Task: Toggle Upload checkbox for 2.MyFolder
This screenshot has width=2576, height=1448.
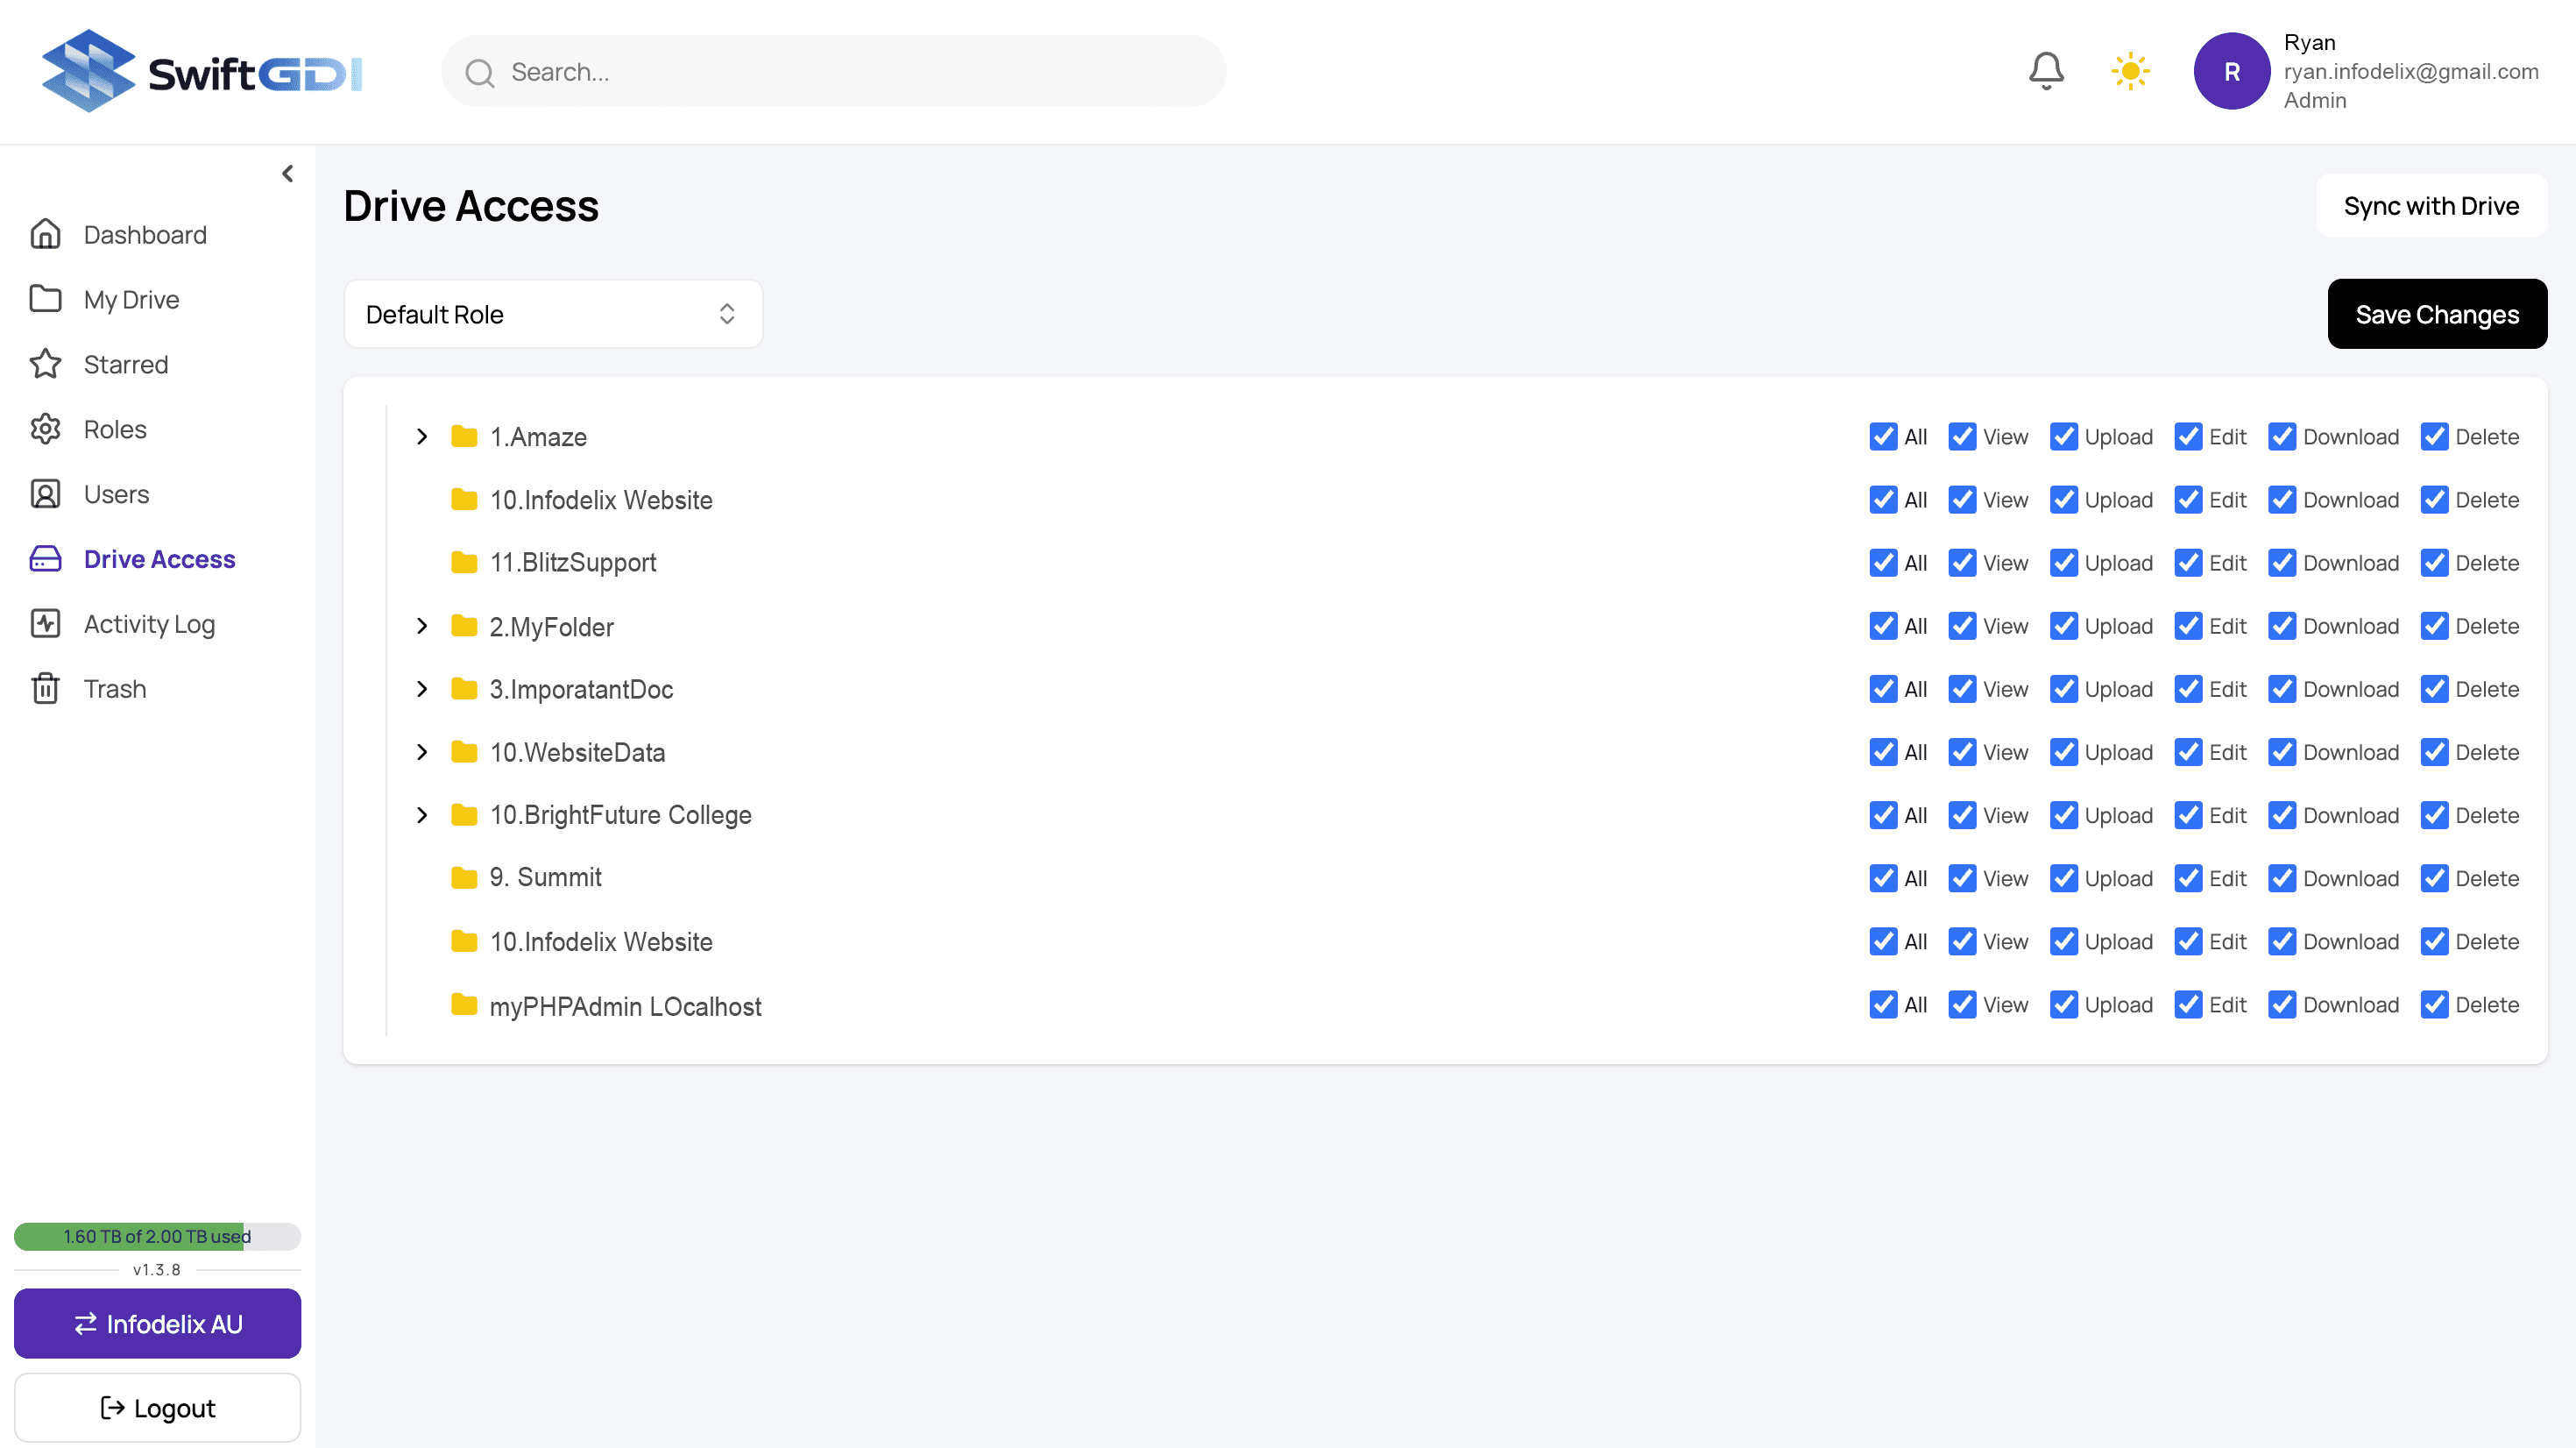Action: [x=2063, y=627]
